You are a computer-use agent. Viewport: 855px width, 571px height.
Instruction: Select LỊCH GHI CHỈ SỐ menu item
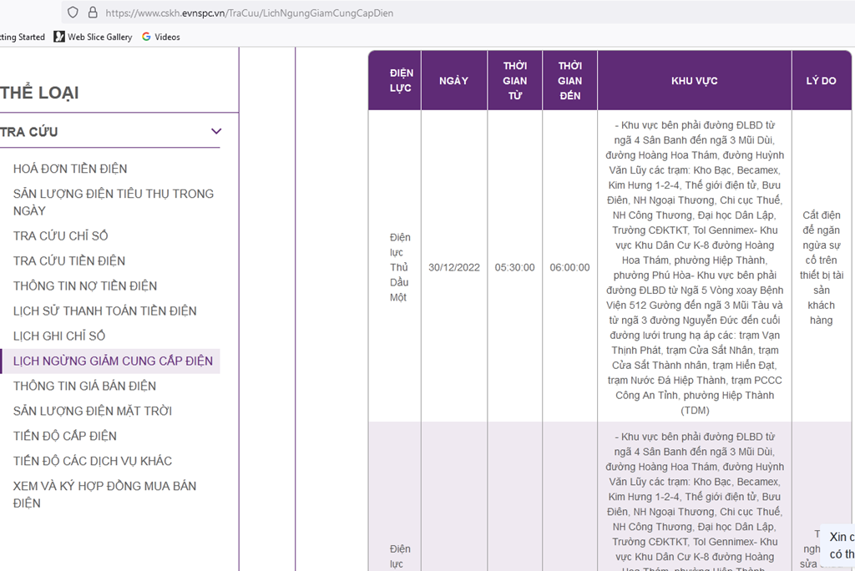[59, 336]
